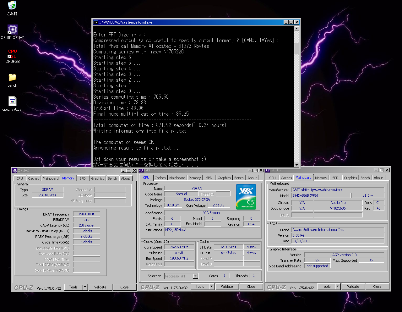This screenshot has width=402, height=312.
Task: Open Tools dropdown arrow in Memory window
Action: (85, 287)
